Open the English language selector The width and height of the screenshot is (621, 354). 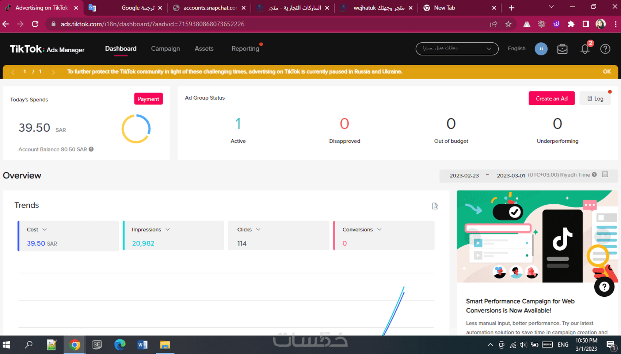click(517, 49)
